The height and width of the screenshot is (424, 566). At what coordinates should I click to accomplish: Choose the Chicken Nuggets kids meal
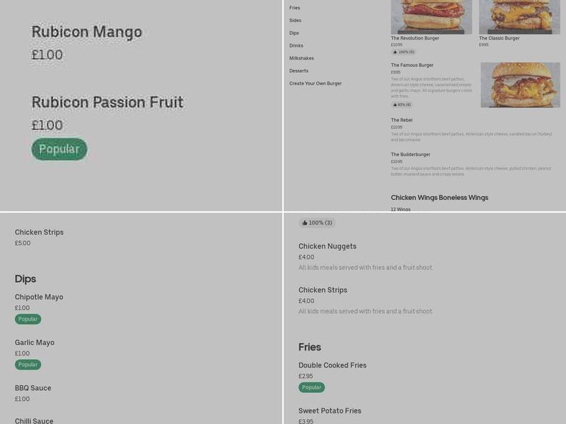point(326,246)
